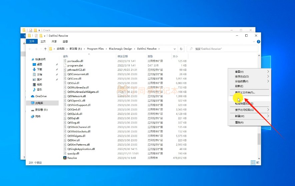Click the 下载 downloads arrow icon in sidebar
This screenshot has width=295, height=186.
coord(34,69)
